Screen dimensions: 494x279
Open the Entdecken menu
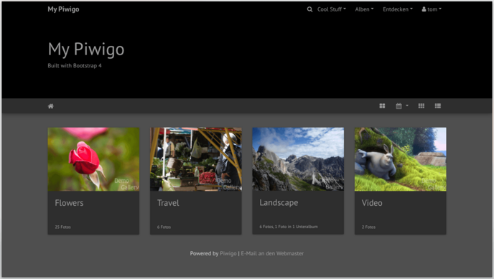[x=398, y=9]
